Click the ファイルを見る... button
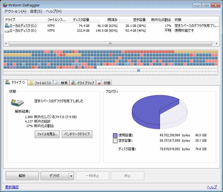223x192 pixels. (47, 134)
